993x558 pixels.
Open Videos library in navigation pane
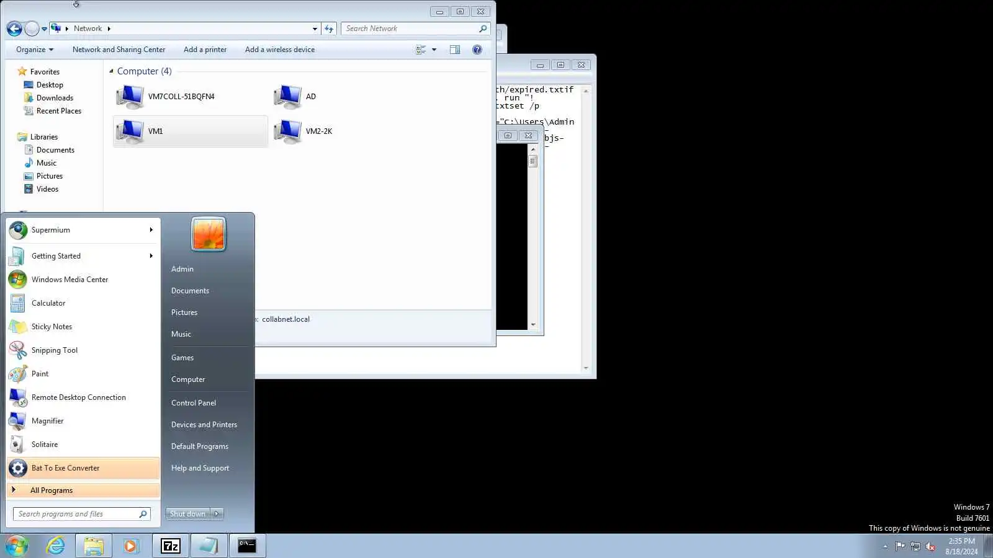[x=47, y=189]
